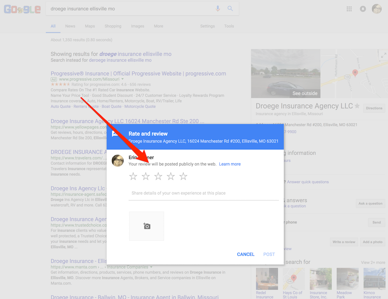This screenshot has height=299, width=388.
Task: Rate three stars in the review dialog
Action: coord(158,176)
